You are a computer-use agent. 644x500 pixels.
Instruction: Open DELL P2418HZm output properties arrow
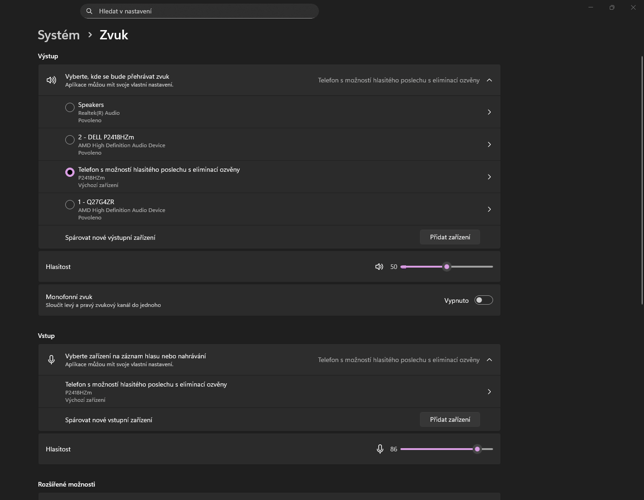[489, 144]
